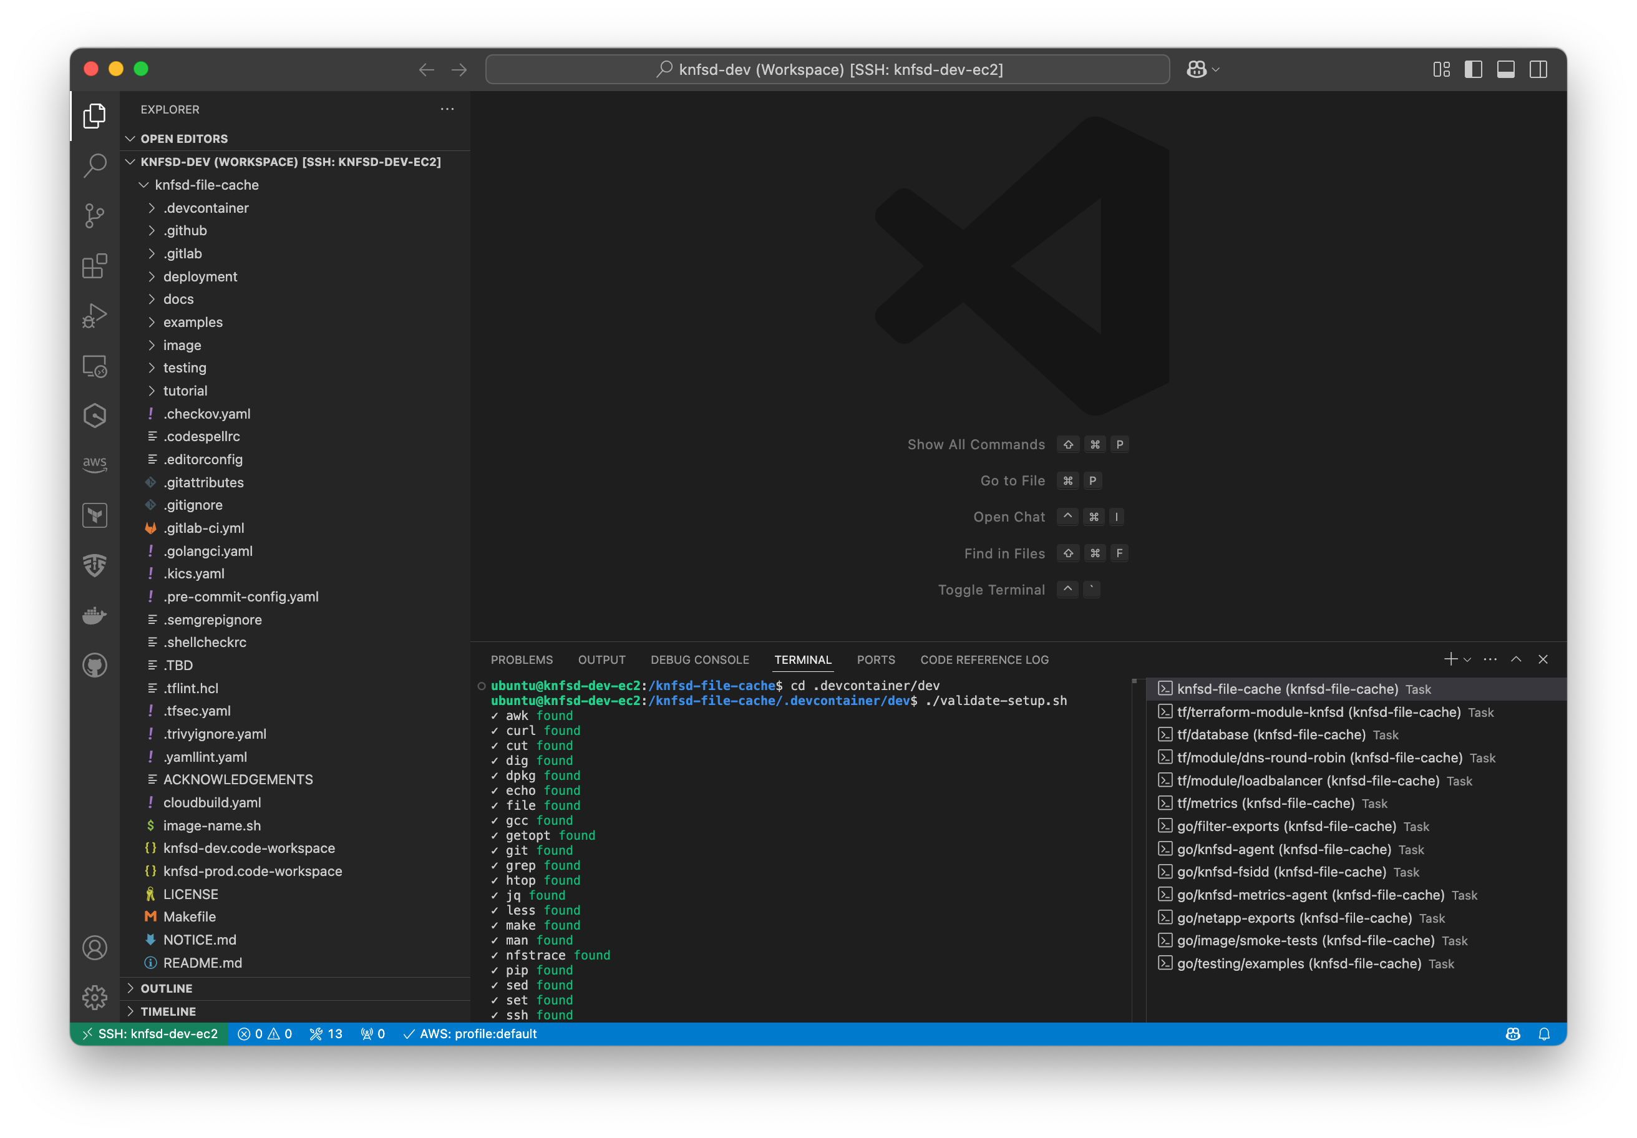Expand the deployment folder

tap(295, 276)
